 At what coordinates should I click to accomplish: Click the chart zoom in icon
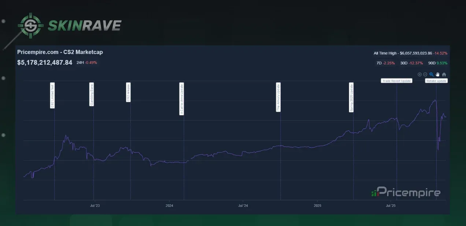[419, 74]
